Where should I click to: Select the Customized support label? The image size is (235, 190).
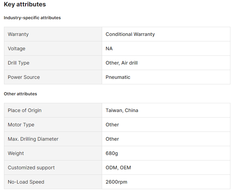(31, 167)
